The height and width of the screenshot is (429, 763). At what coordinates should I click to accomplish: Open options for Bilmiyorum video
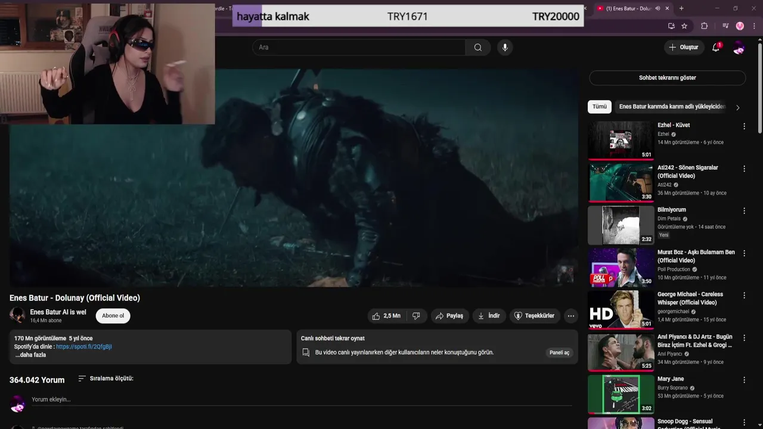click(744, 211)
